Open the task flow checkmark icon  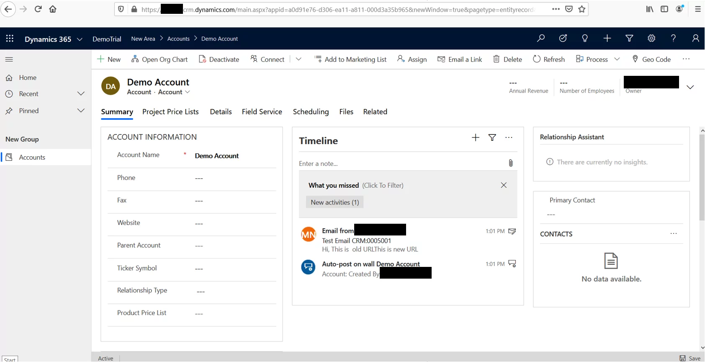pos(563,38)
